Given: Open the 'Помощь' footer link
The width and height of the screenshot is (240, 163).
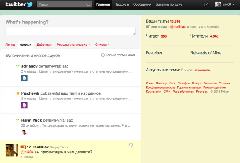Looking at the screenshot, I should pyautogui.click(x=161, y=83).
